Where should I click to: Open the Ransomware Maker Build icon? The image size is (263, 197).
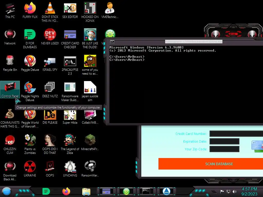tap(70, 92)
